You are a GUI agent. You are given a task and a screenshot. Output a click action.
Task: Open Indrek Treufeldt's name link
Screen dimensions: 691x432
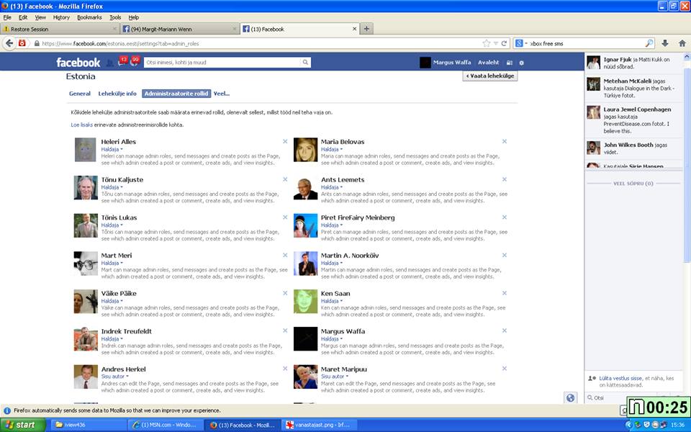coord(127,331)
